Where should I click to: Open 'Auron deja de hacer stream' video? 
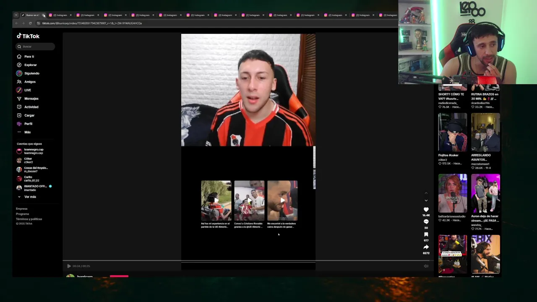tap(485, 193)
